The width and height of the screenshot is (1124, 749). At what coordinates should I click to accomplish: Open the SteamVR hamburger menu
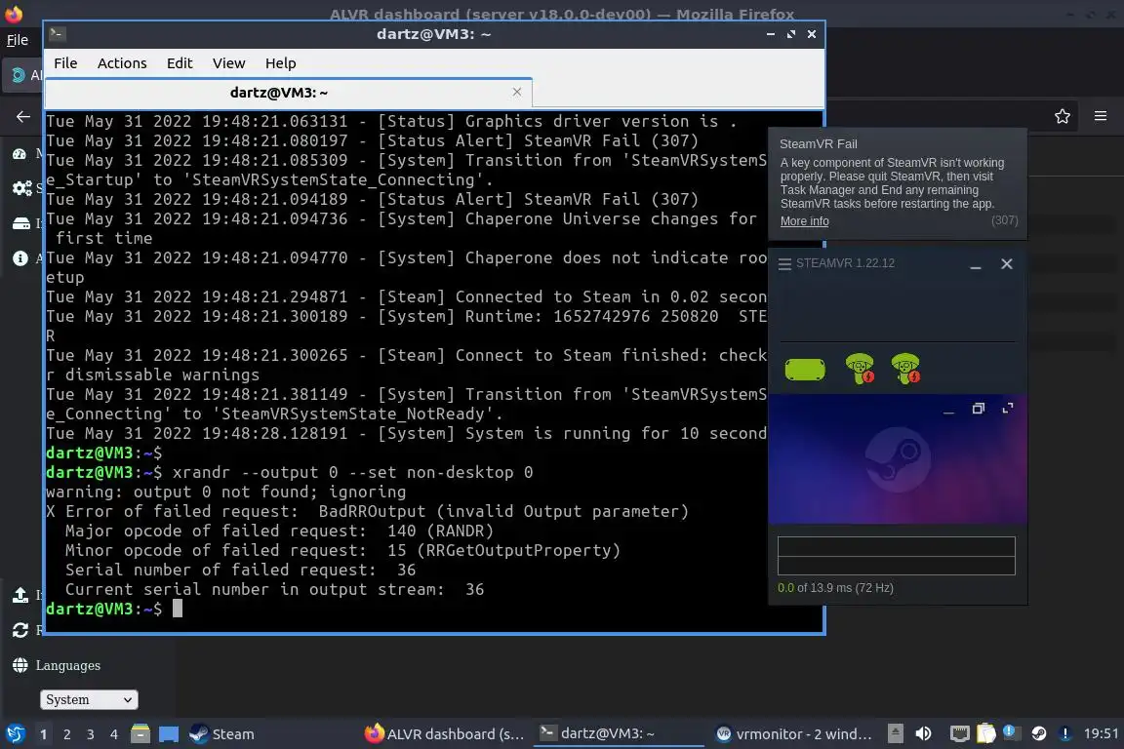point(784,263)
